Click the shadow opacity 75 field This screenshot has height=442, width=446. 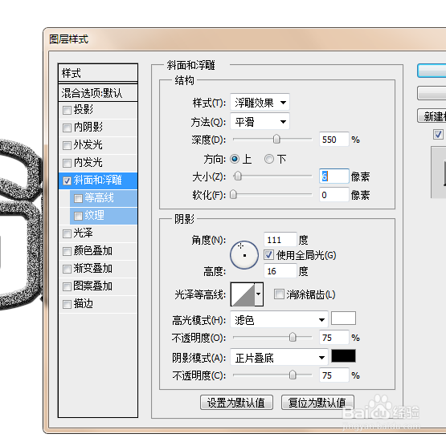[x=334, y=375]
